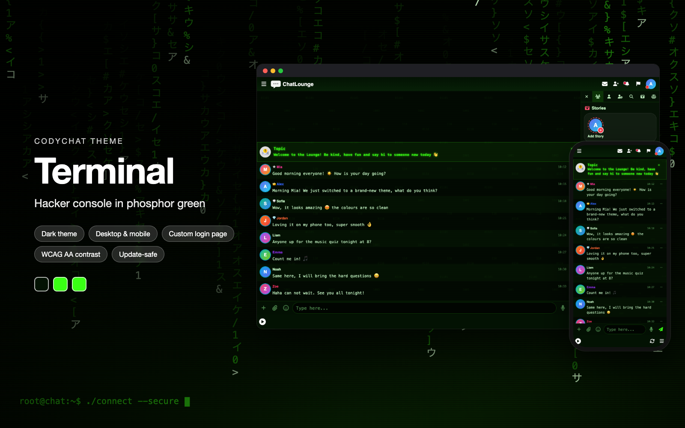Open the hamburger menu beside ChatLounge logo
Image resolution: width=685 pixels, height=428 pixels.
(x=264, y=84)
